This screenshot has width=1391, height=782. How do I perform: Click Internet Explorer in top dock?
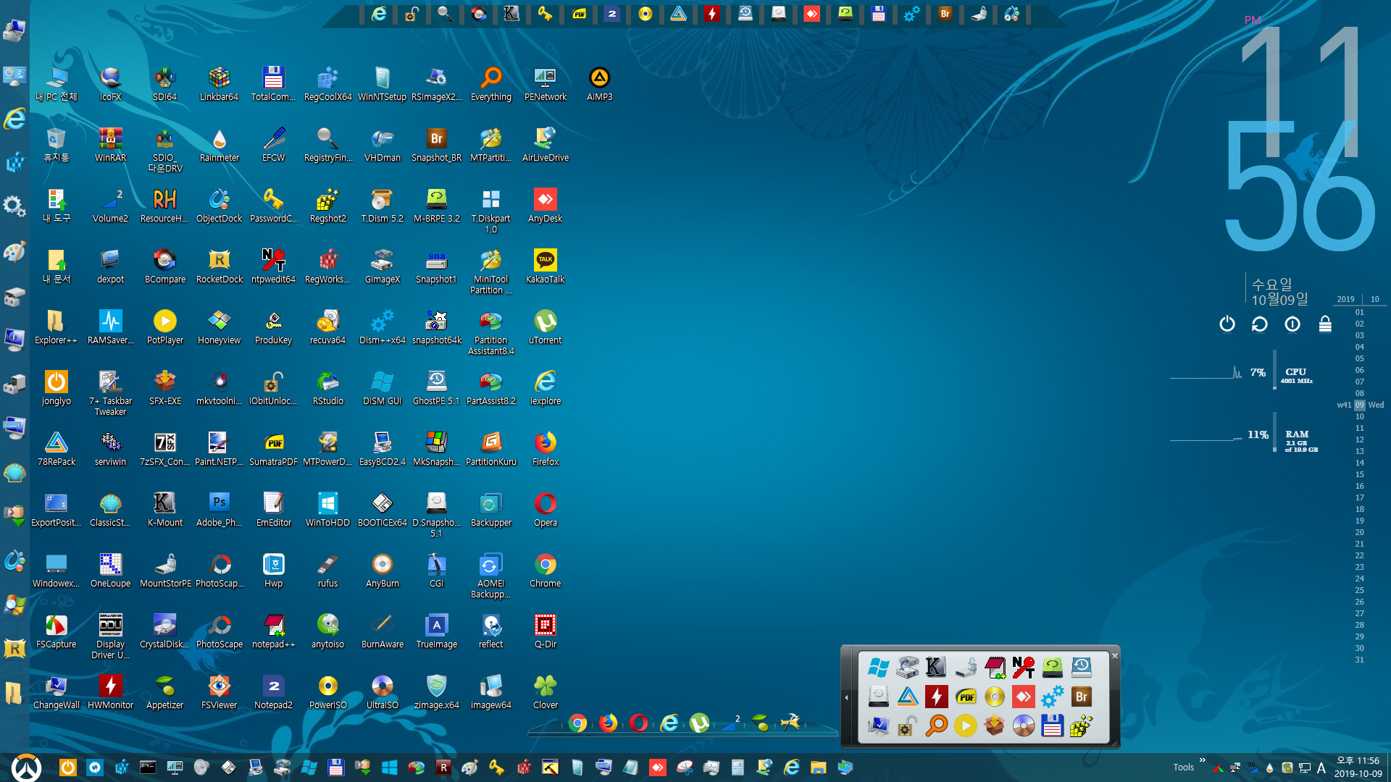click(x=378, y=14)
